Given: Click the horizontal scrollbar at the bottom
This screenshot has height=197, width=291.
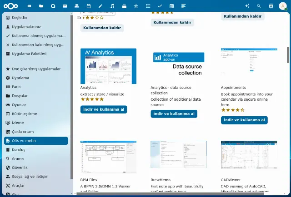Looking at the screenshot, I should [x=170, y=194].
